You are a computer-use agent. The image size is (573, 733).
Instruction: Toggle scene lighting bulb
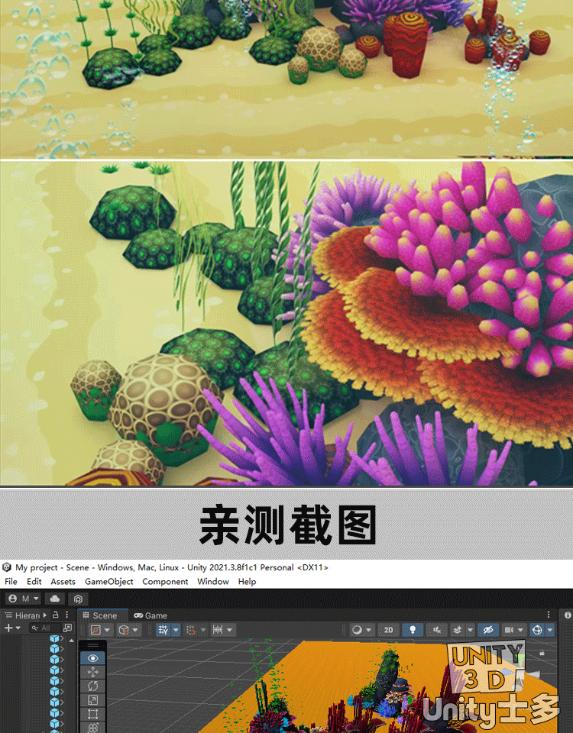(413, 630)
